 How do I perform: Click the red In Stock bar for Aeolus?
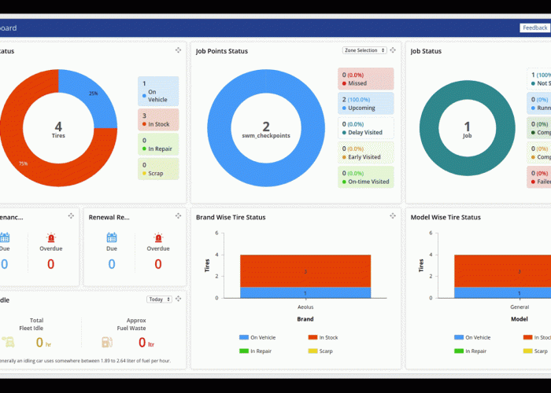point(305,270)
